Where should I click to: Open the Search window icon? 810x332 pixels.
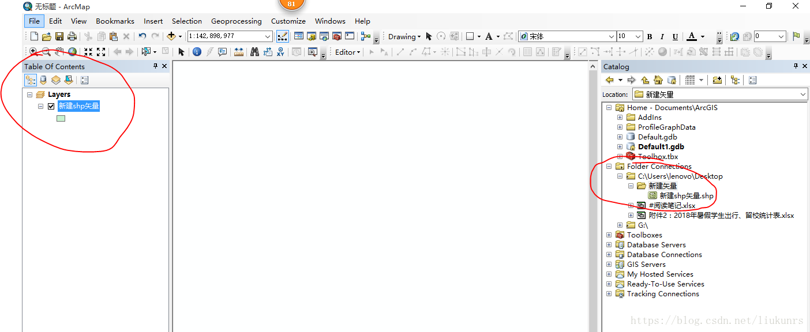324,36
